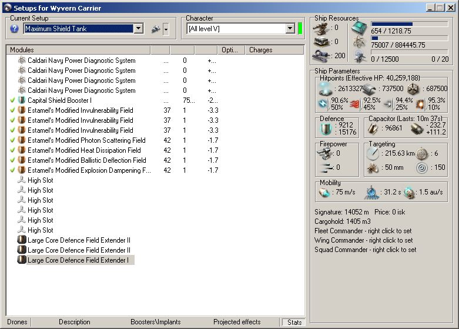The image size is (459, 329).
Task: Click the targeting range icon showing 215.63 km
Action: tap(373, 154)
